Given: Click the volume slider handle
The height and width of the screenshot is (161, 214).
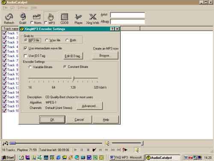Looking at the screenshot, I should click(x=142, y=143).
